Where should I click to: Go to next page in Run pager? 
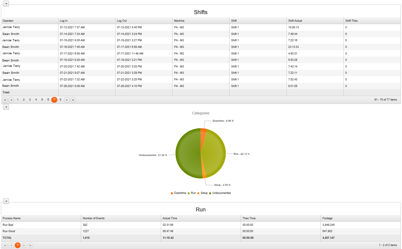pos(24,245)
